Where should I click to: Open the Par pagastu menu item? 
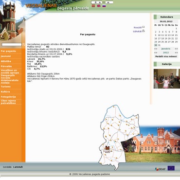[8, 51]
